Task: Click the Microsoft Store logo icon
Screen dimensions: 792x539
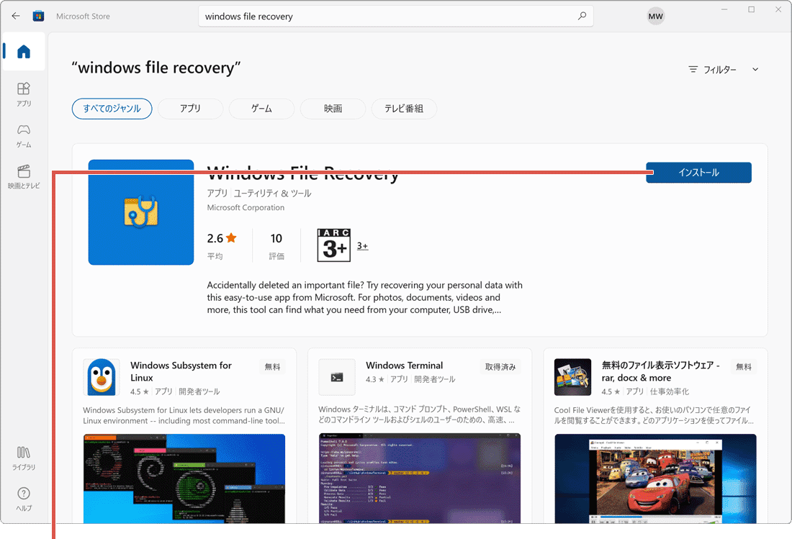Action: click(x=38, y=15)
